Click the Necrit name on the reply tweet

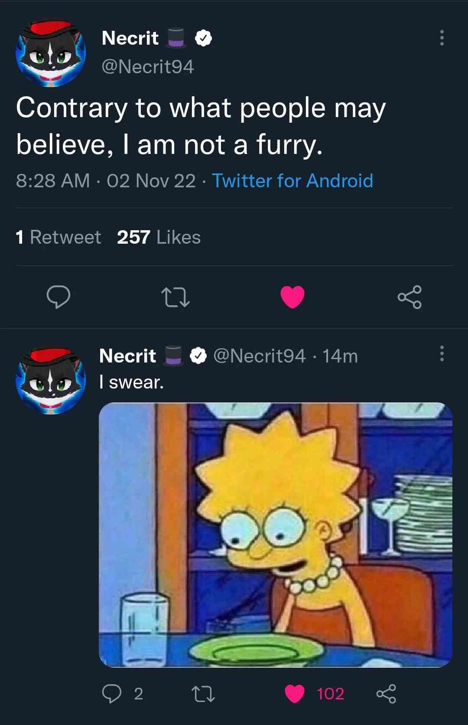(127, 356)
